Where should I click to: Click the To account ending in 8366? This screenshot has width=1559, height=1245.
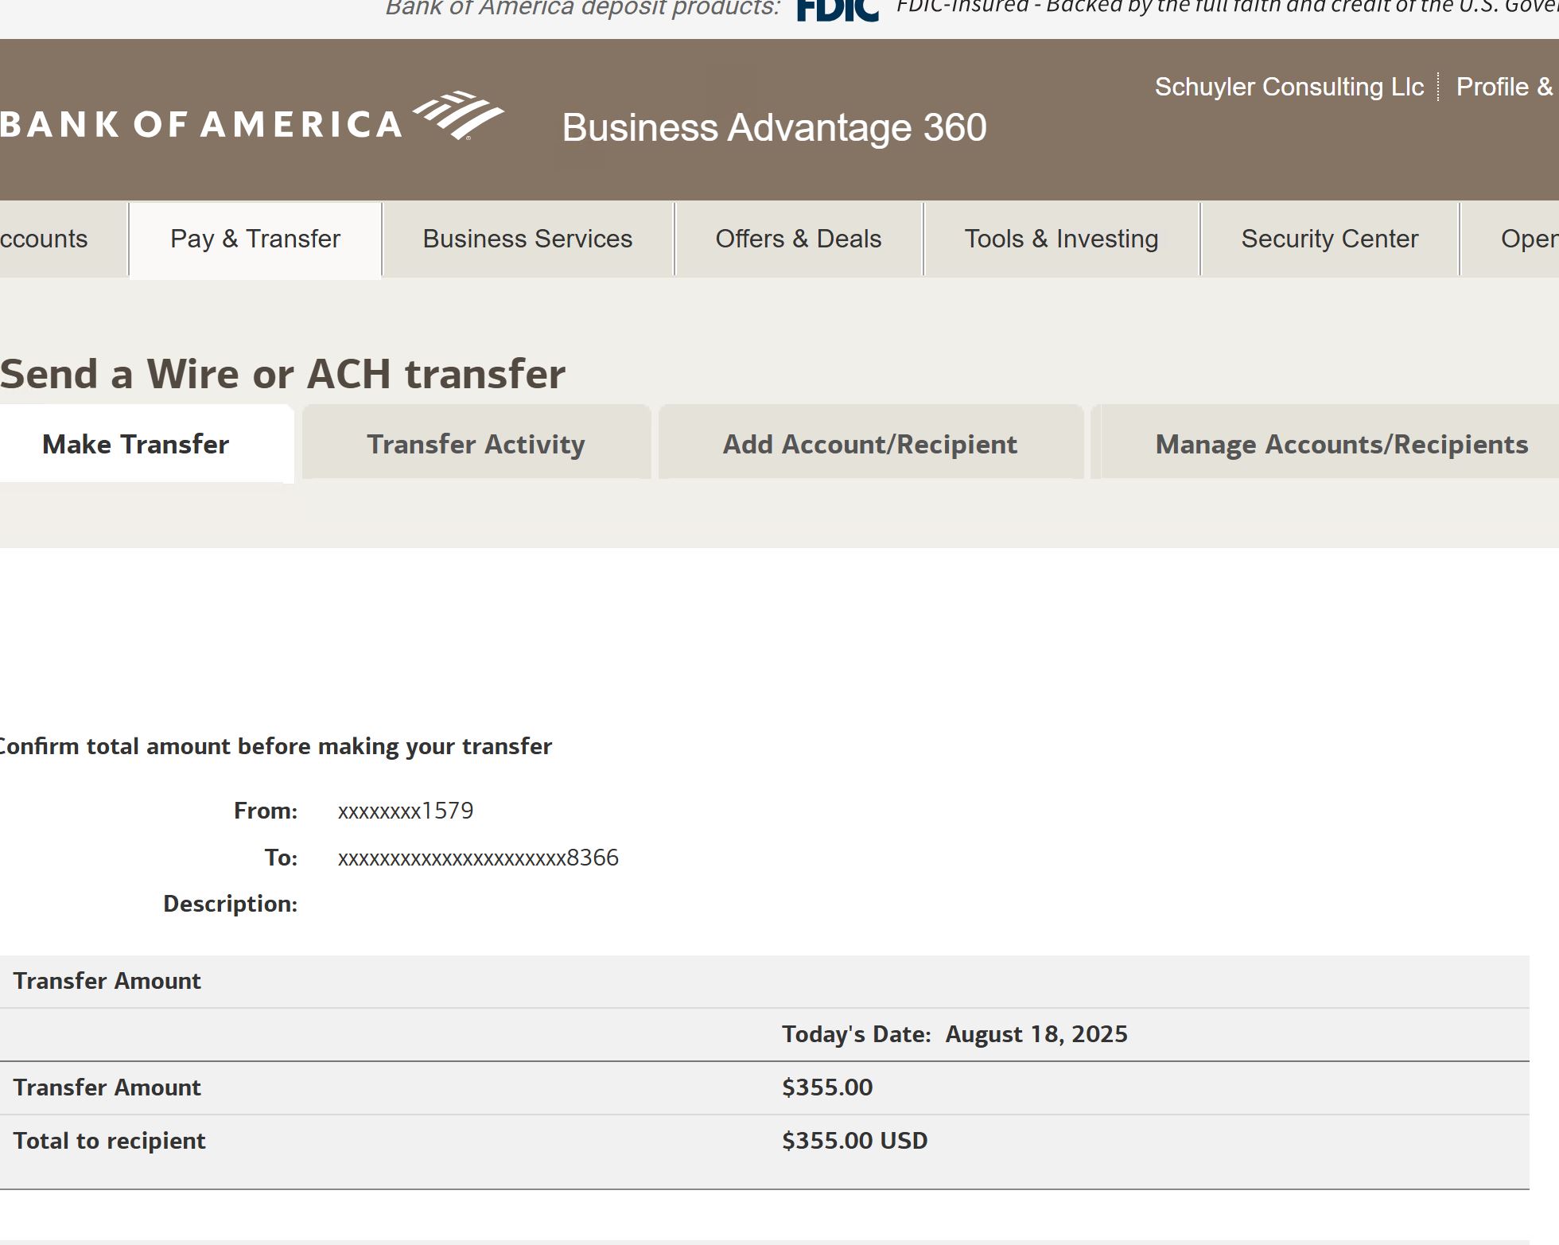(x=478, y=858)
